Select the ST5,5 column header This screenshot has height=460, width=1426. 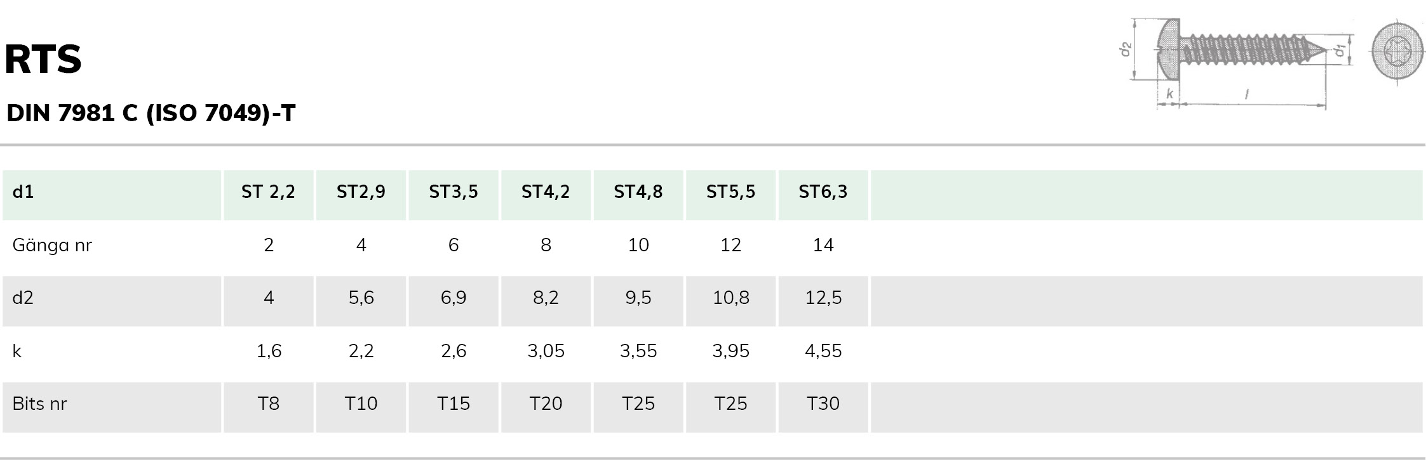click(x=730, y=192)
